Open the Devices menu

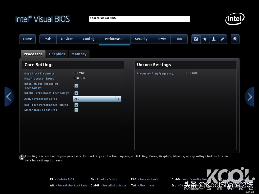pos(67,39)
